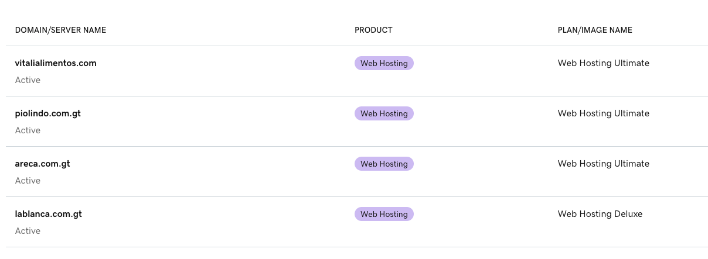Image resolution: width=708 pixels, height=259 pixels.
Task: Select Web Hosting Ultimate plan for piolindo.com.gt
Action: [x=604, y=113]
